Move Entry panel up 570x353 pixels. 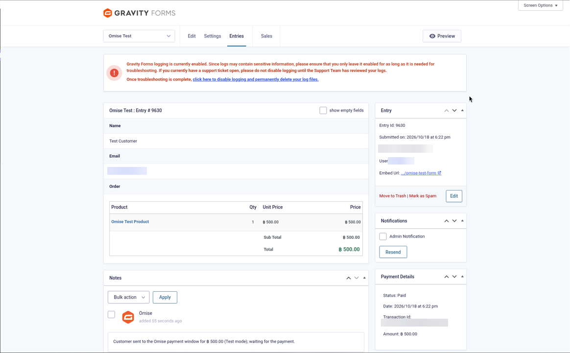(447, 111)
